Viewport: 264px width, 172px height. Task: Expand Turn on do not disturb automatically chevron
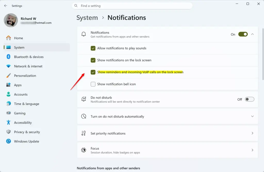(252, 116)
